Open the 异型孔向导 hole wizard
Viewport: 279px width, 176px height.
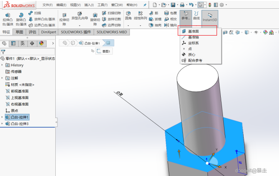point(79,16)
